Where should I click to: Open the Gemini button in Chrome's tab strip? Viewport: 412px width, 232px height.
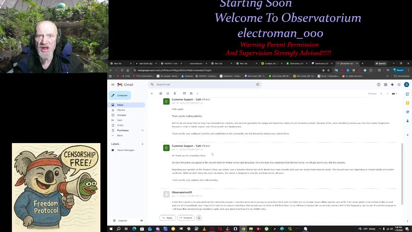(x=380, y=63)
